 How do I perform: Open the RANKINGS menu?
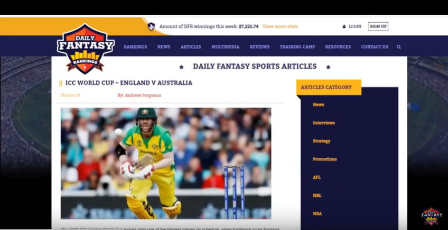click(x=135, y=47)
